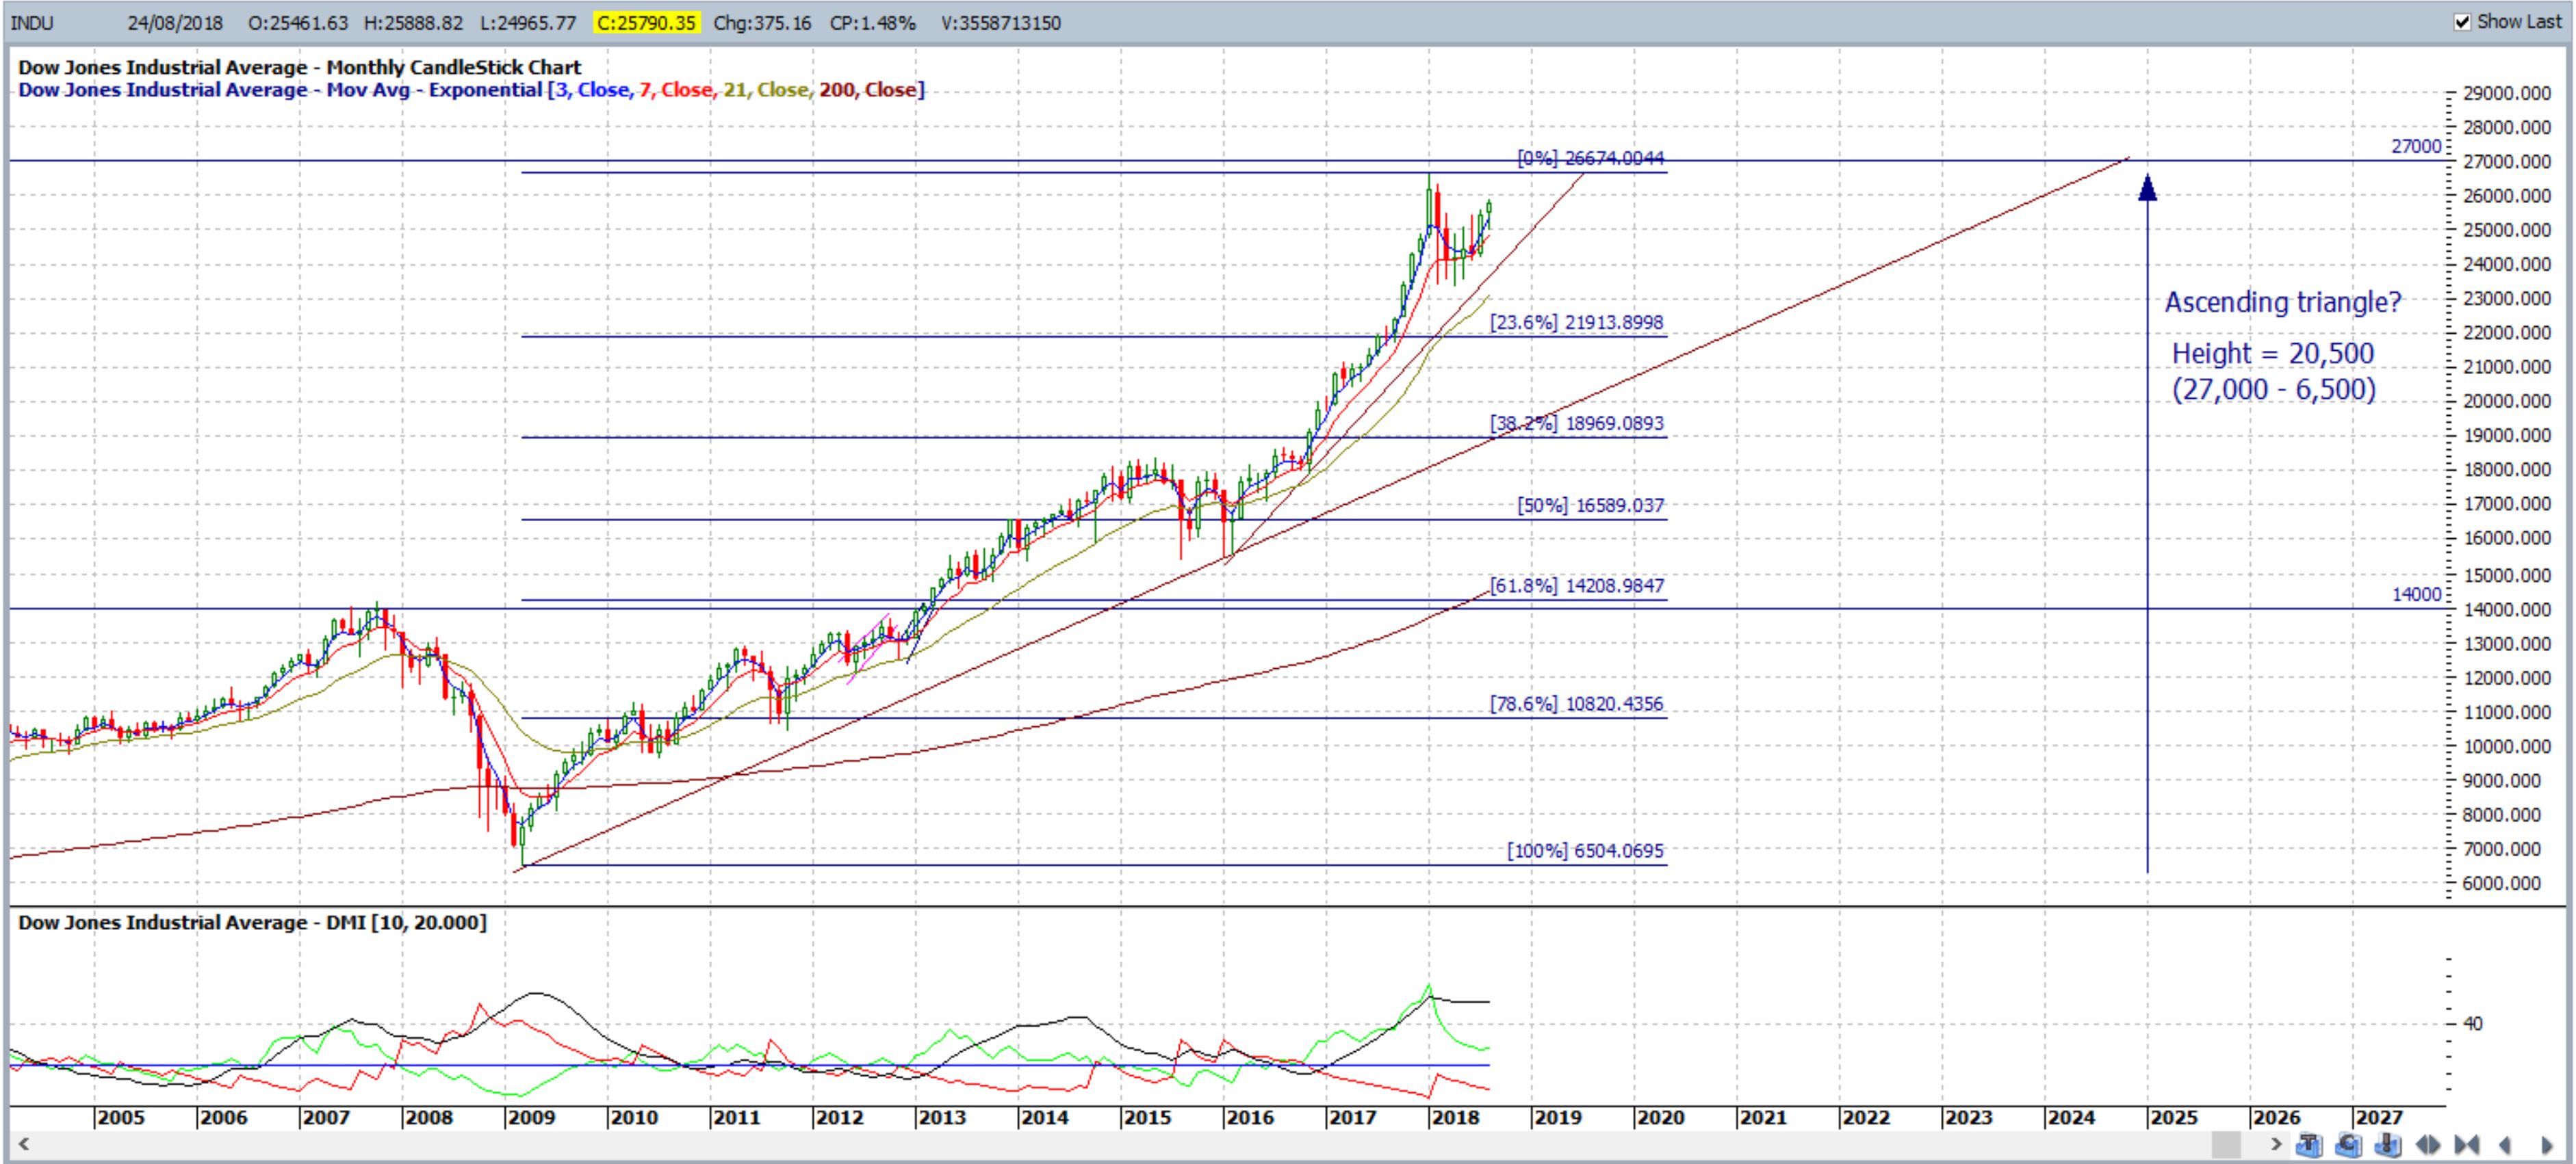Click the Chg:375.16 value in header

coord(762,22)
